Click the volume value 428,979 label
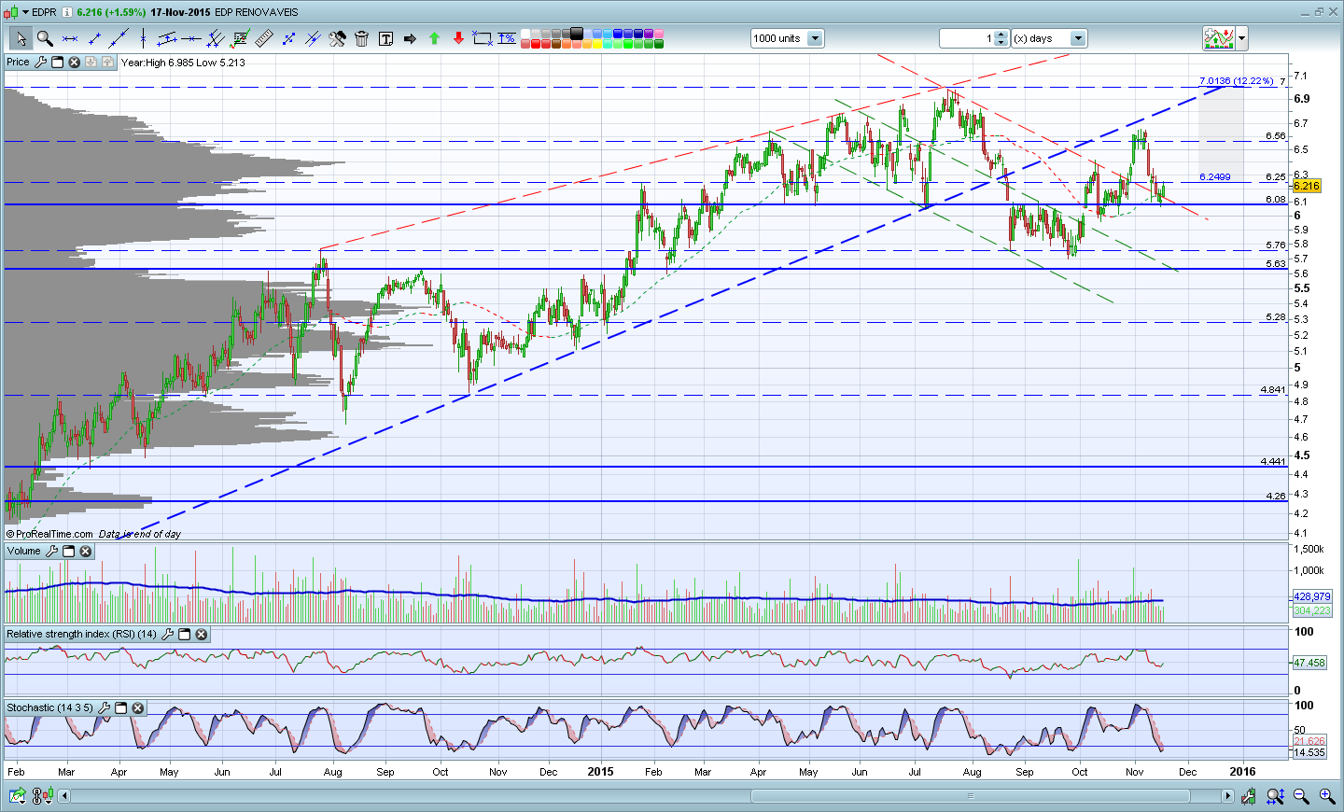Viewport: 1344px width, 812px height. coord(1312,596)
